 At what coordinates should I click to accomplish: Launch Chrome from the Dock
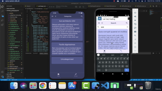pyautogui.click(x=43, y=85)
